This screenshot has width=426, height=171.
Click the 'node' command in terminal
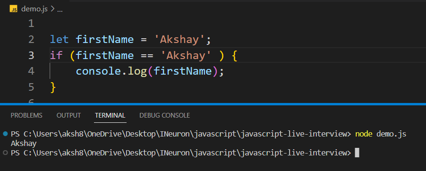coord(364,134)
